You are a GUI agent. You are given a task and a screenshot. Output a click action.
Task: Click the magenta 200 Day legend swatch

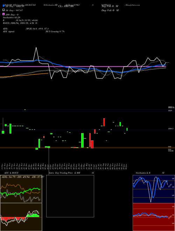4,14
